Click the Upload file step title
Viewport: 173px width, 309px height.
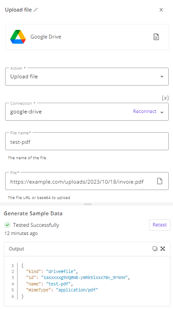pos(18,10)
